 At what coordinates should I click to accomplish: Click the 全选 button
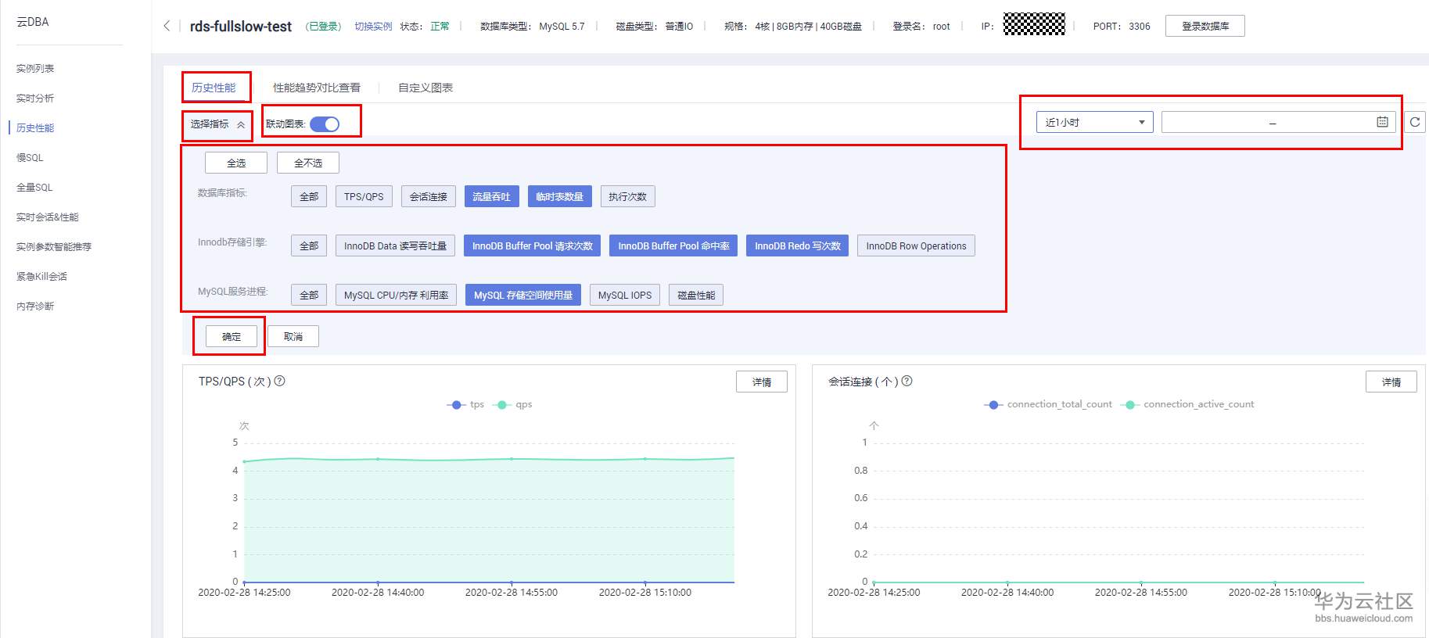[236, 163]
